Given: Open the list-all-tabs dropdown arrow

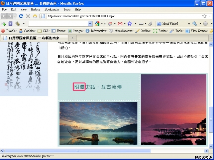Looking at the screenshot, I should (211, 38).
